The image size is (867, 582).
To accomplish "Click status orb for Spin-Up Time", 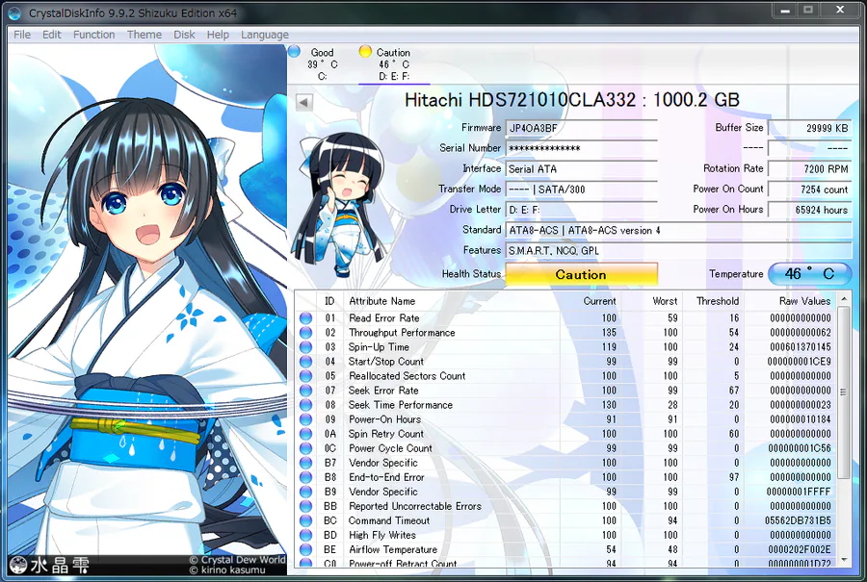I will pyautogui.click(x=305, y=346).
